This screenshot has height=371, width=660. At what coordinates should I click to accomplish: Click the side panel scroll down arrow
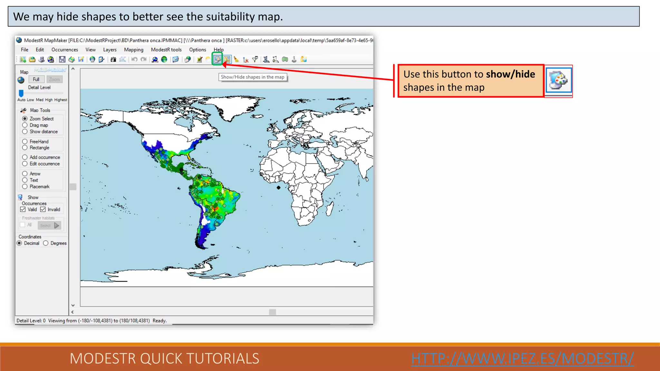[73, 305]
